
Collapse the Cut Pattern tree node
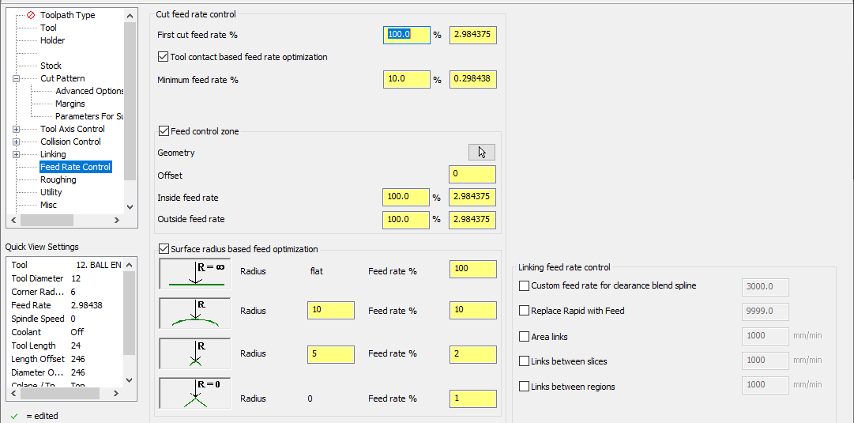tap(17, 78)
